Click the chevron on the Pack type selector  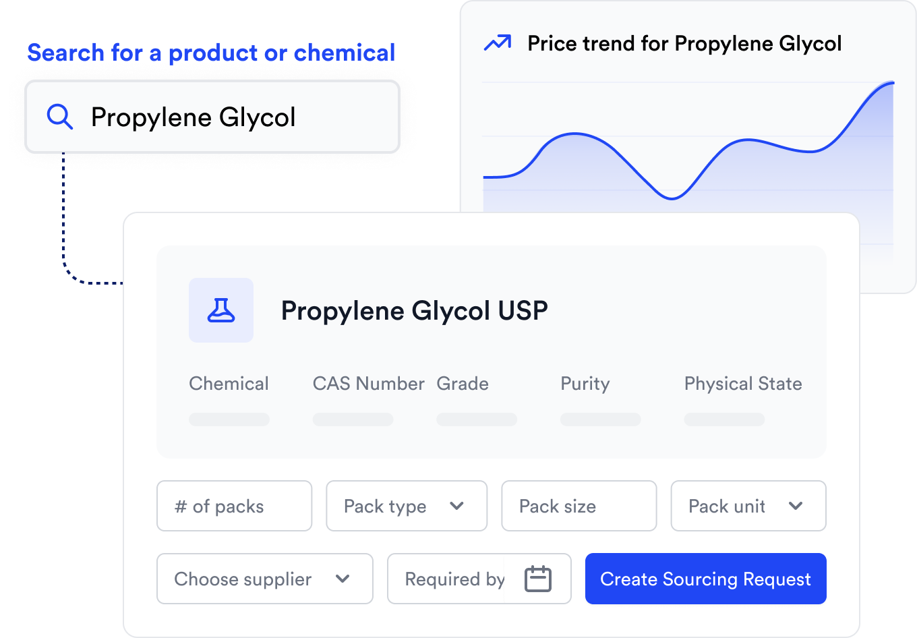click(458, 506)
